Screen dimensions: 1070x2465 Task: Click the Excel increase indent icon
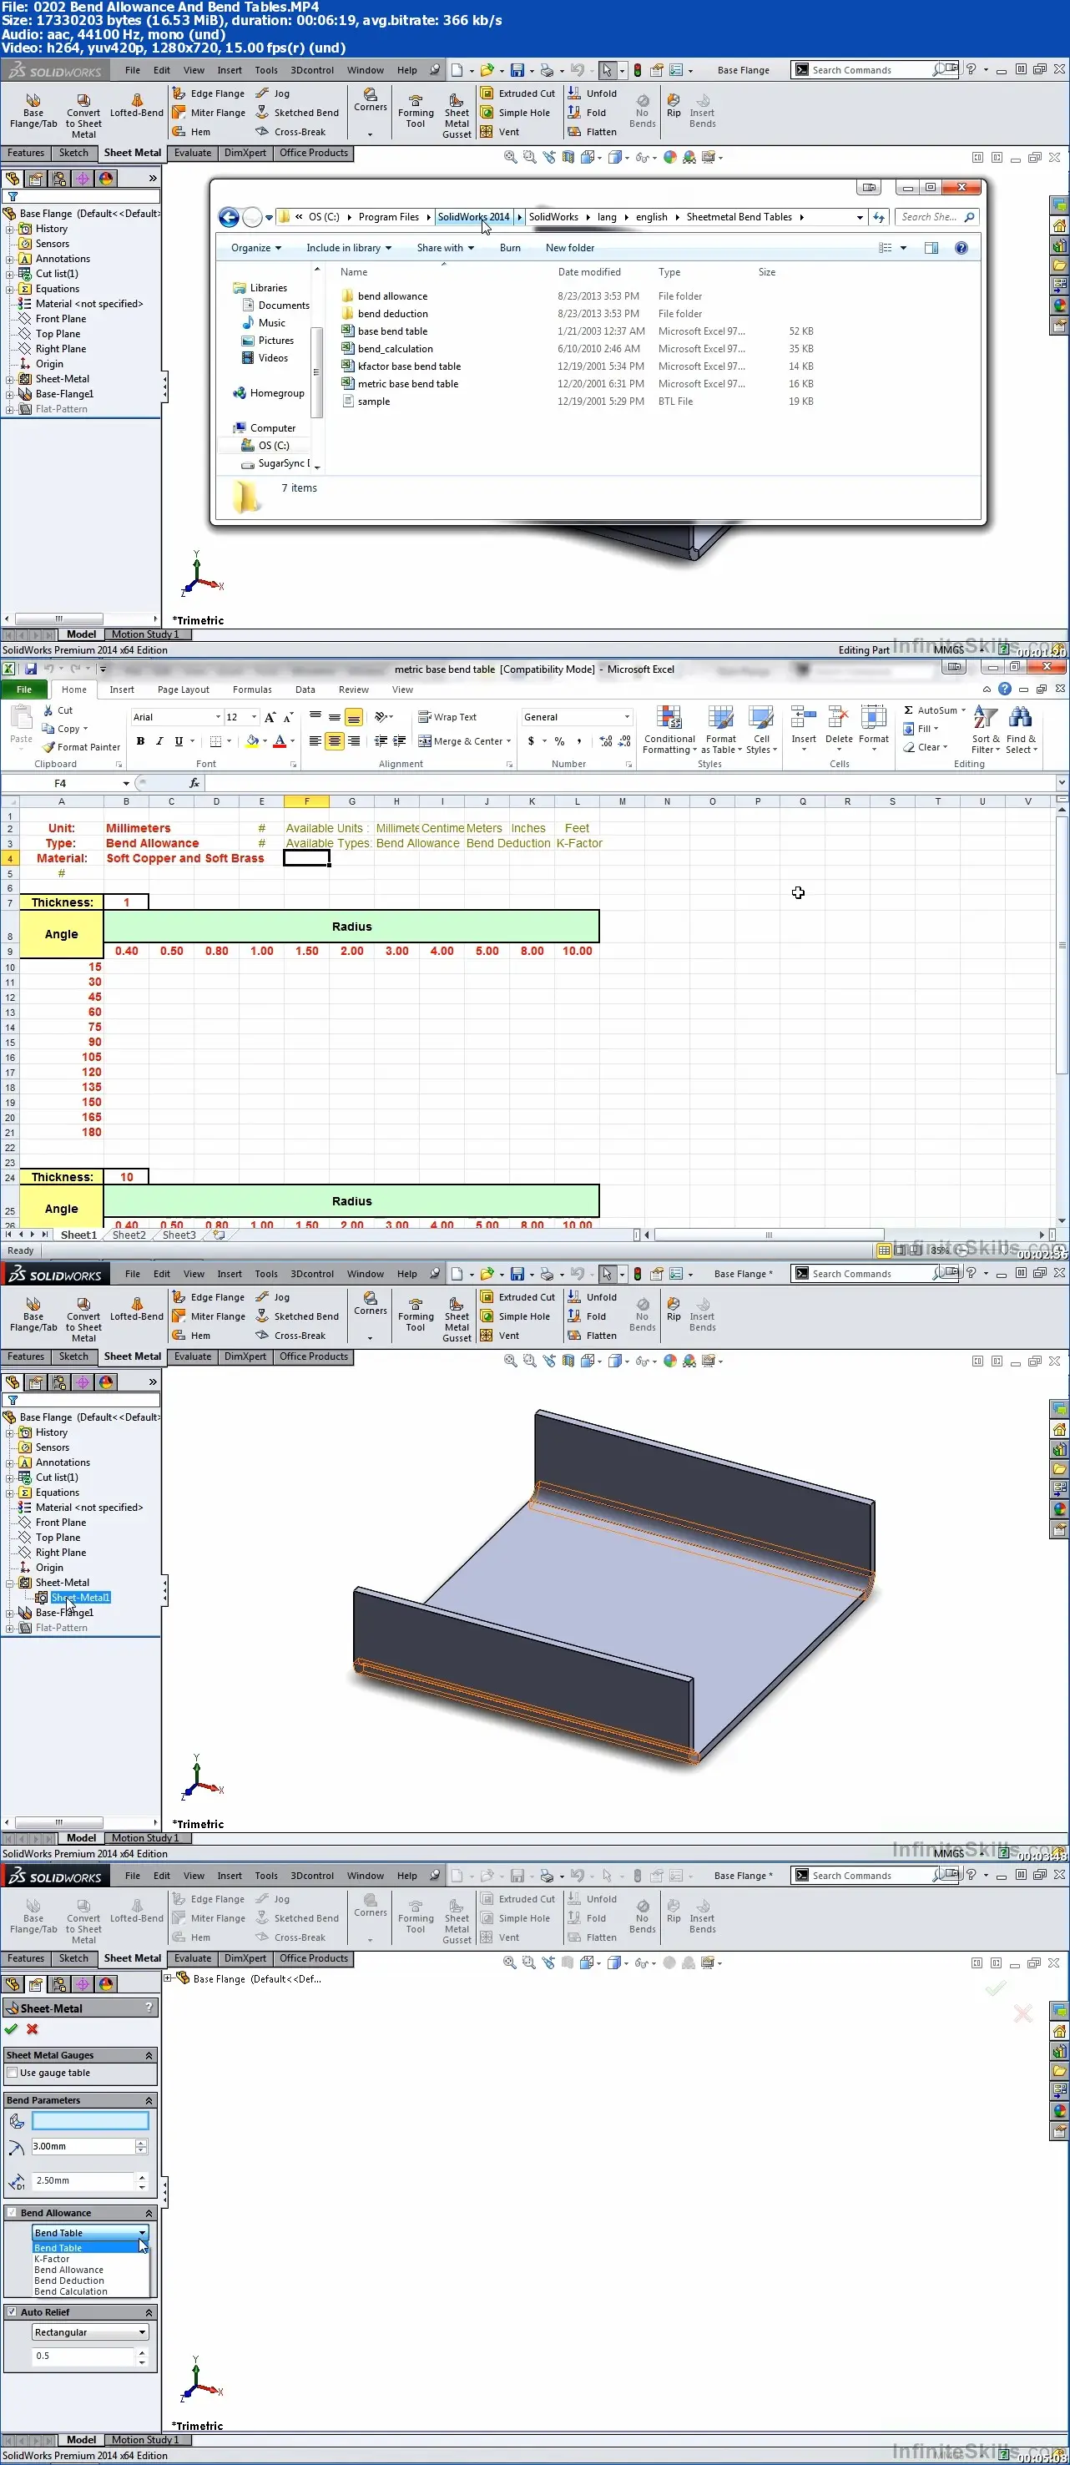click(x=399, y=740)
